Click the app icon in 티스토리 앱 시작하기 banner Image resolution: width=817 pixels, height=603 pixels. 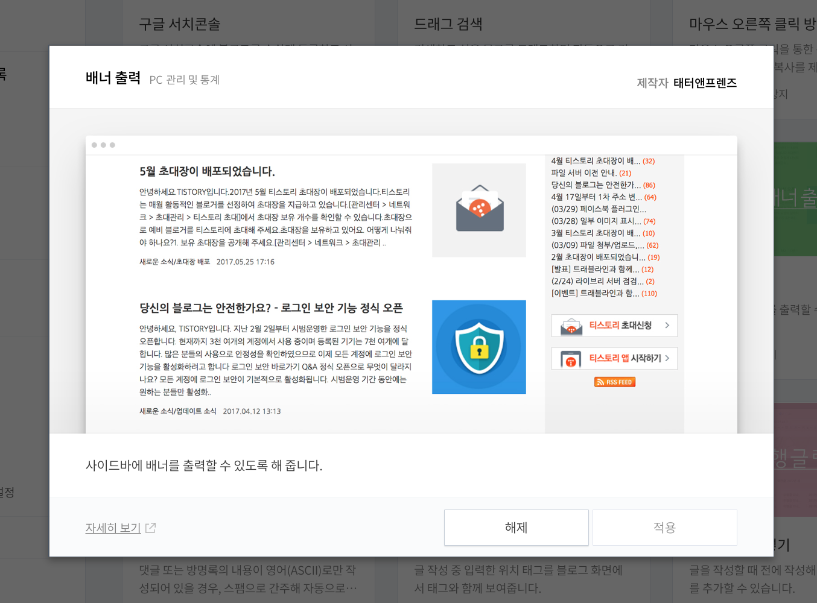coord(571,359)
